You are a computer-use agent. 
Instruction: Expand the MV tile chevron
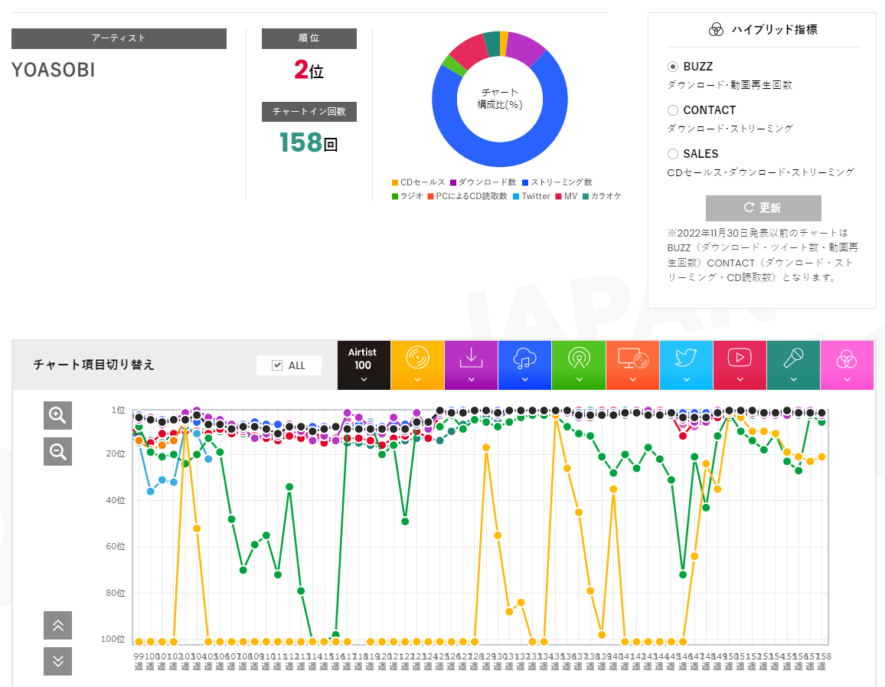pyautogui.click(x=740, y=379)
